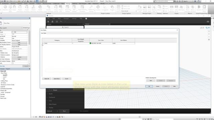Open the Dynamo File menu
This screenshot has height=120, width=214.
click(x=48, y=19)
